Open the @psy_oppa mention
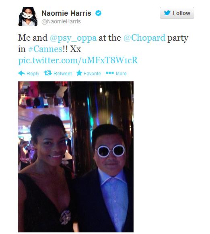This screenshot has height=234, width=210. tap(73, 38)
